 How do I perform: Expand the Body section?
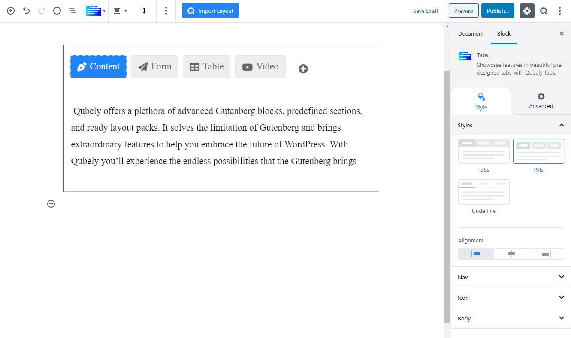(x=511, y=318)
